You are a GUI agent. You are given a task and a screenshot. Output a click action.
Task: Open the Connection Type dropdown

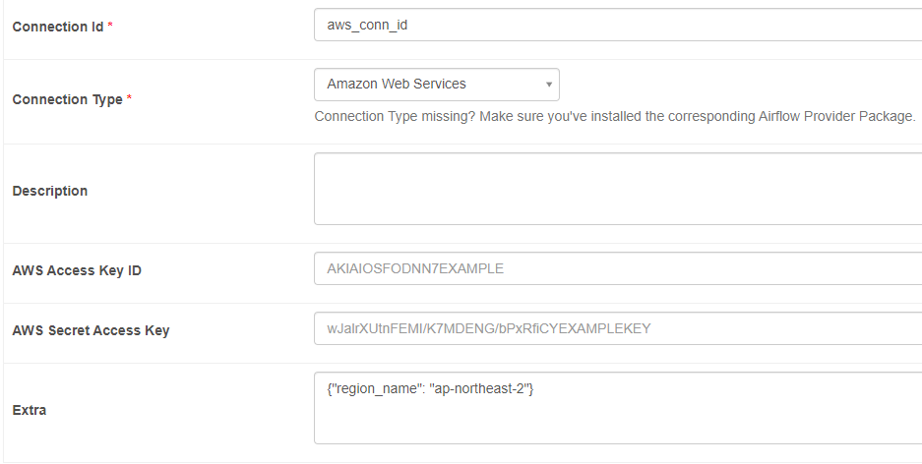(437, 85)
